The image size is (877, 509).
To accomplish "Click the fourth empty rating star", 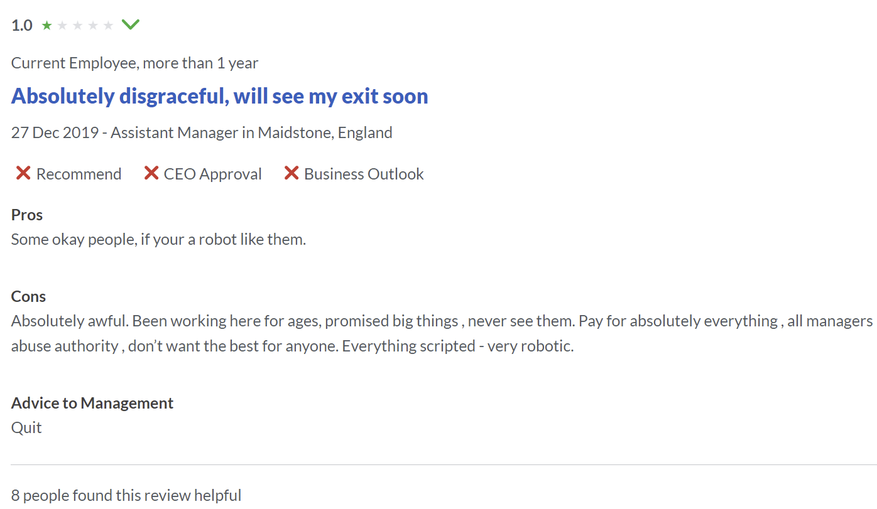I will [x=93, y=26].
